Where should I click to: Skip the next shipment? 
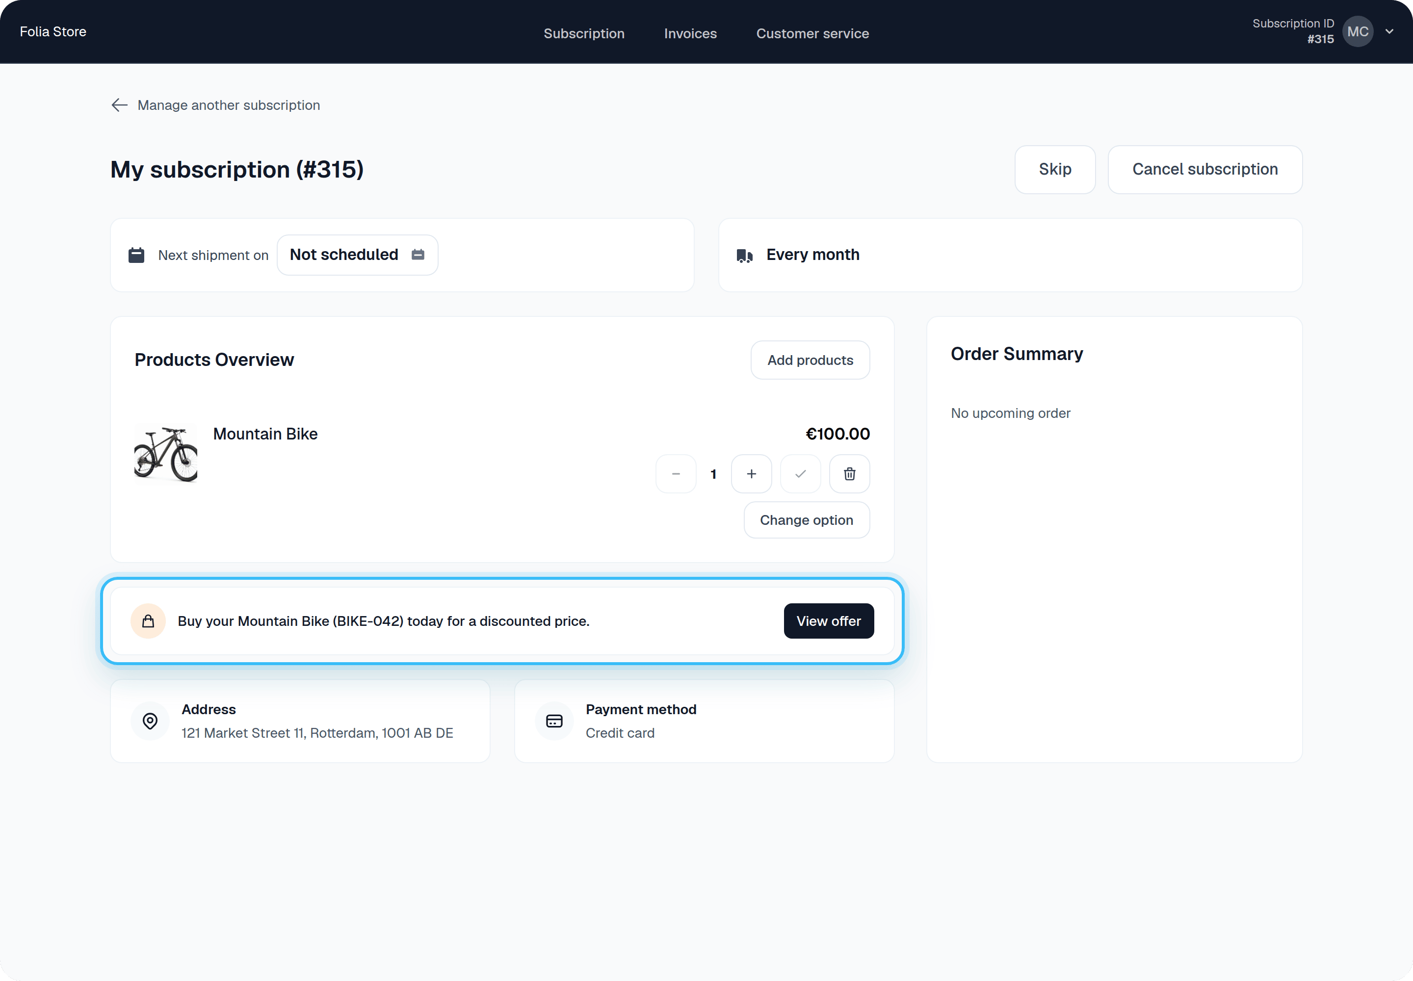1054,170
